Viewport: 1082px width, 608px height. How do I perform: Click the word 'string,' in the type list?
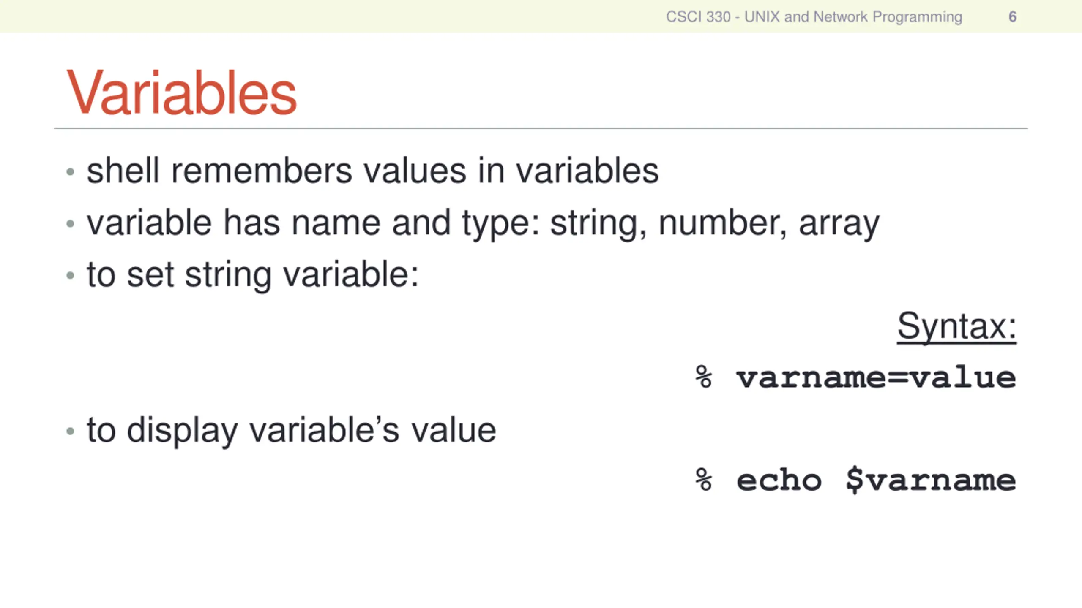coord(598,224)
